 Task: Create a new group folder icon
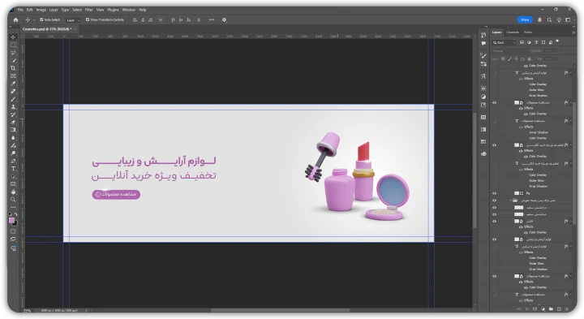click(551, 309)
